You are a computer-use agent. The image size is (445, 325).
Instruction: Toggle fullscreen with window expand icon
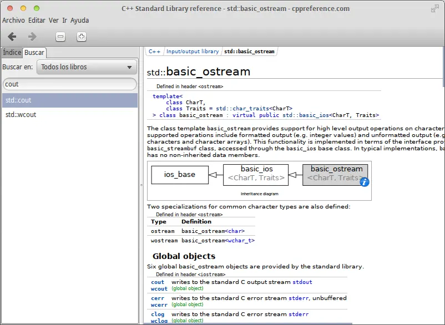coord(434,9)
